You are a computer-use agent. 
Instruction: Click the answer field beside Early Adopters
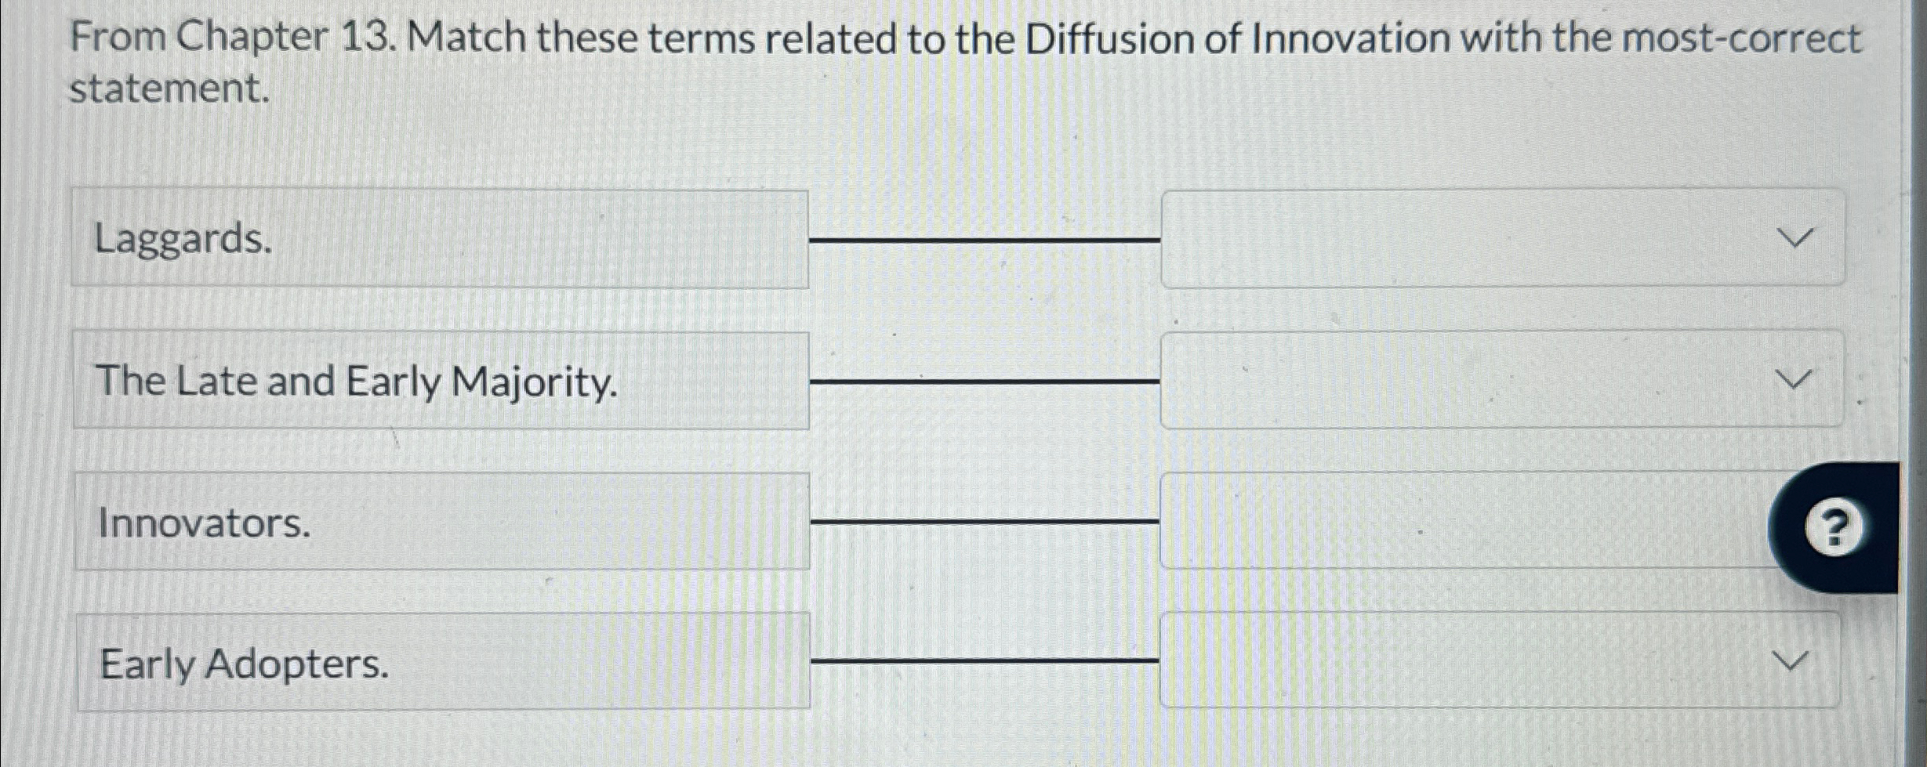coord(1490,666)
